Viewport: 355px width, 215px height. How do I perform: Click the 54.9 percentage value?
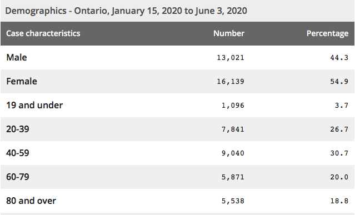pos(339,82)
